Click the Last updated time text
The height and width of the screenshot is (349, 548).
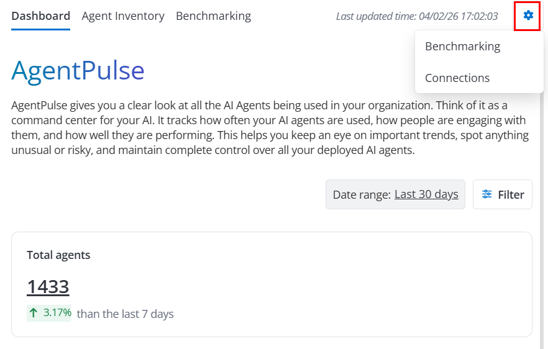pos(416,16)
